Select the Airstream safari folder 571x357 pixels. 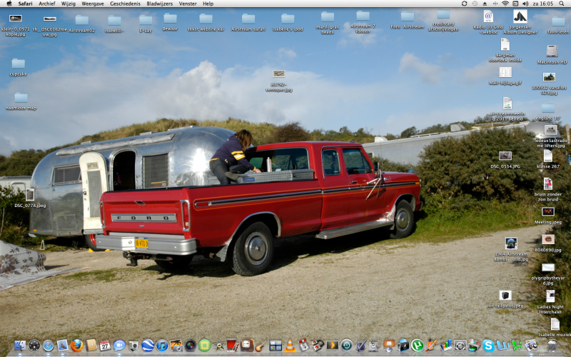pos(248,19)
